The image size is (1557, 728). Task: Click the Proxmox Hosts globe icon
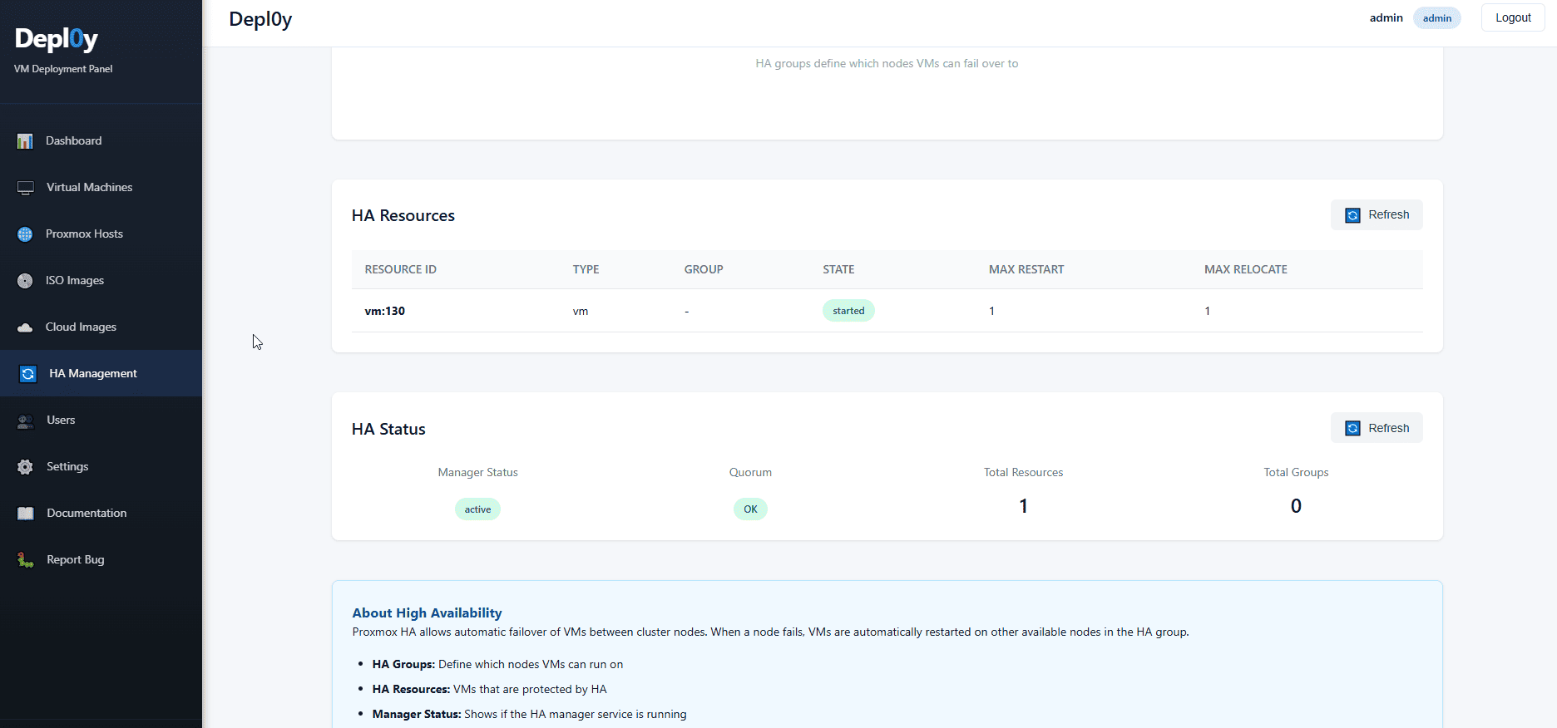click(25, 234)
